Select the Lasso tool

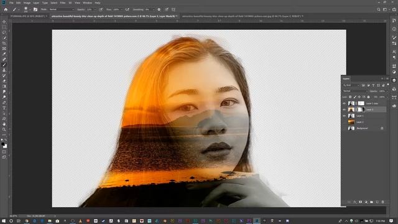4,32
